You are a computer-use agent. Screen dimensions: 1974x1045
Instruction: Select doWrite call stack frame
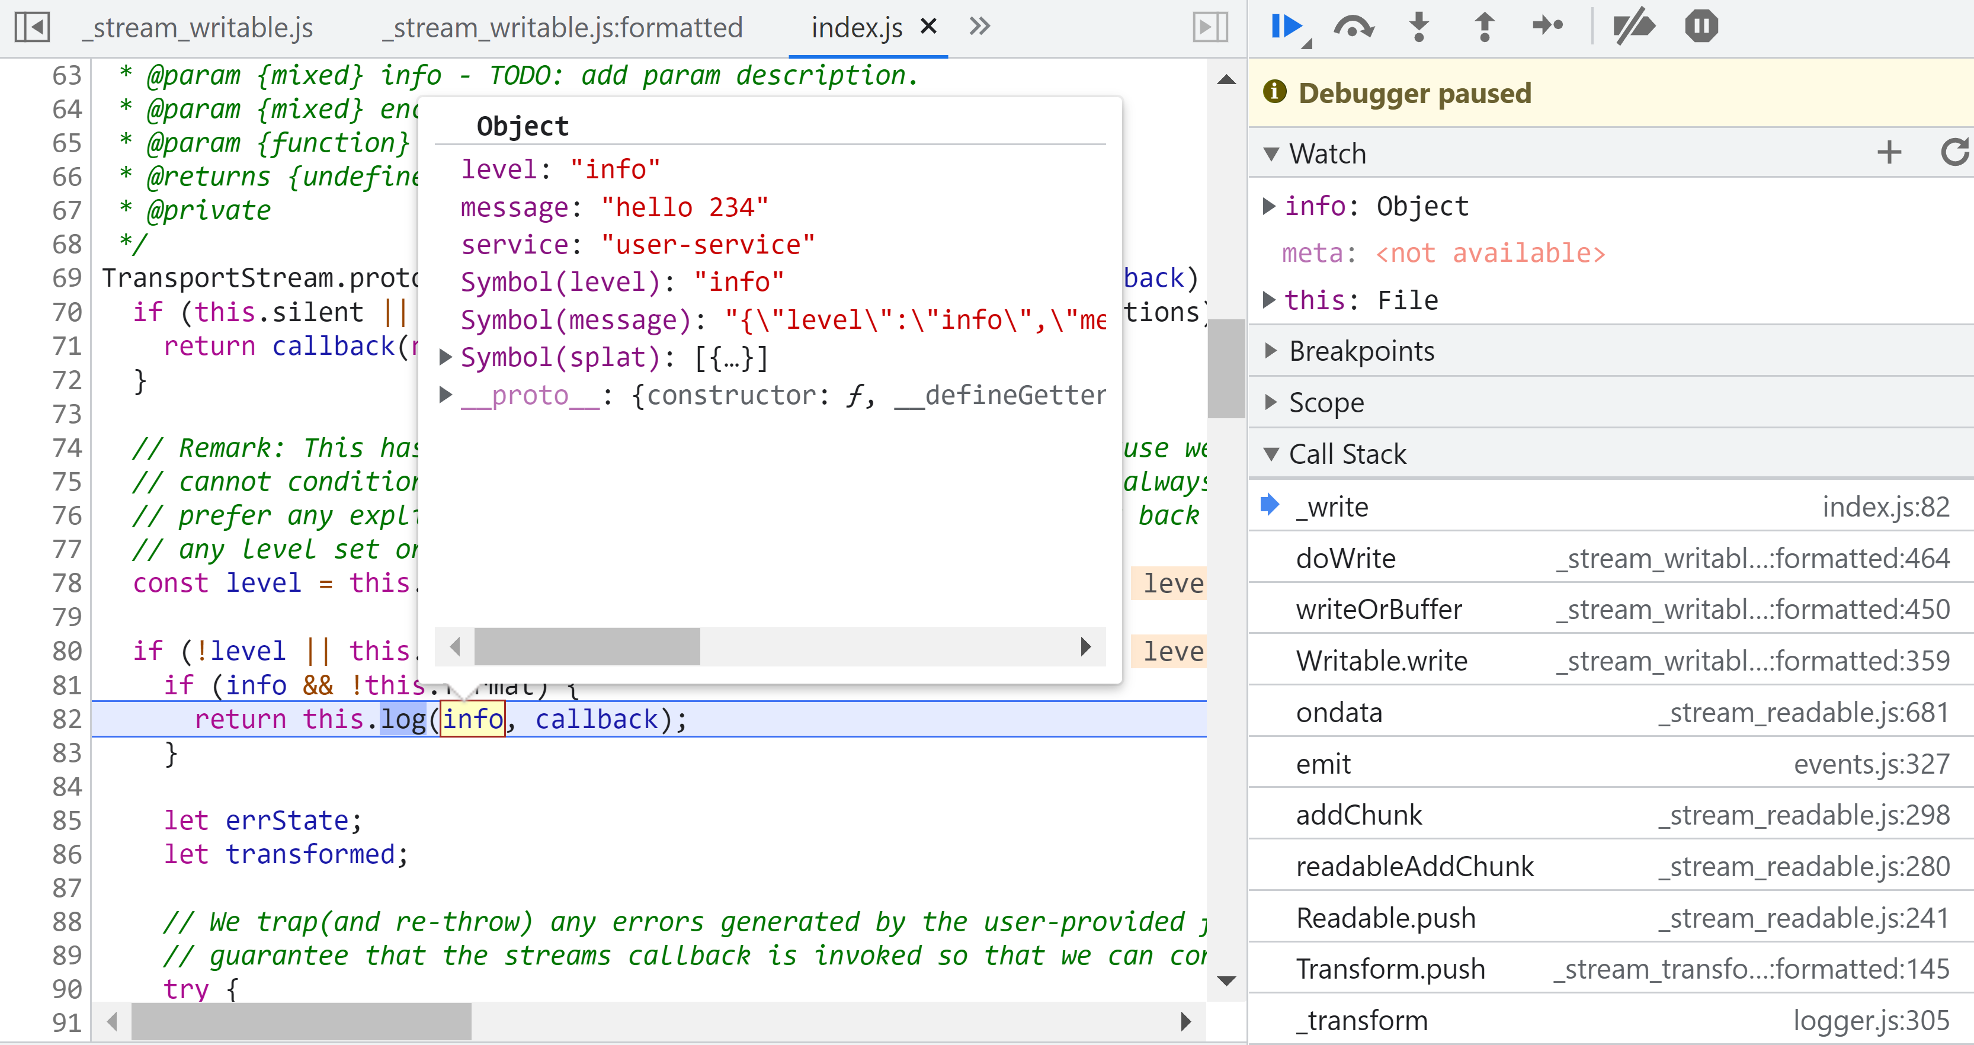(x=1345, y=557)
